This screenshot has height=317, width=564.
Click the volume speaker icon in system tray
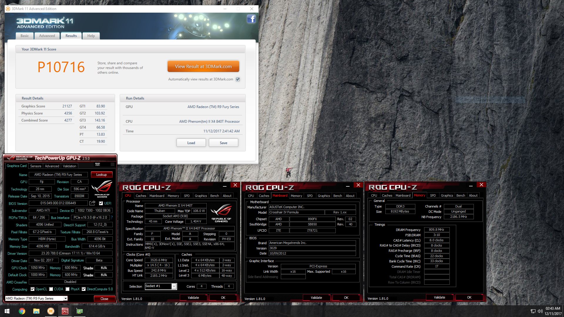(x=540, y=311)
